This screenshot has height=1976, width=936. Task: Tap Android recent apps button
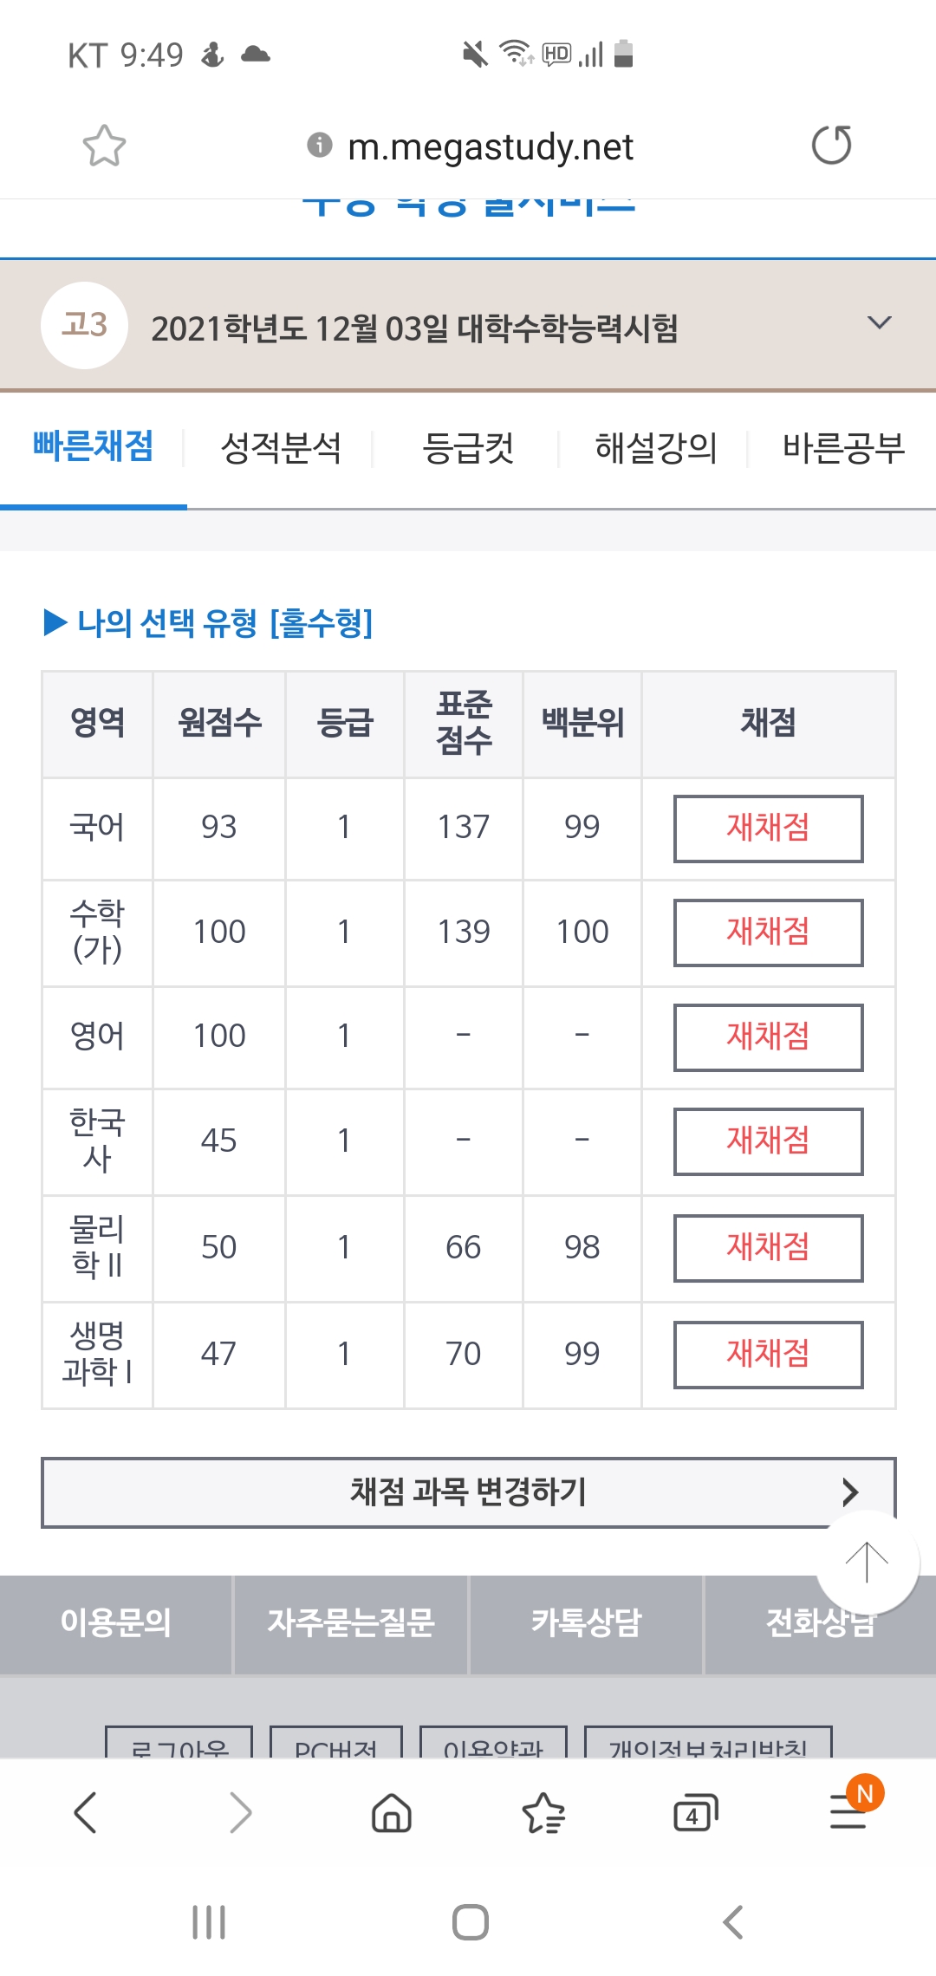pyautogui.click(x=209, y=1921)
